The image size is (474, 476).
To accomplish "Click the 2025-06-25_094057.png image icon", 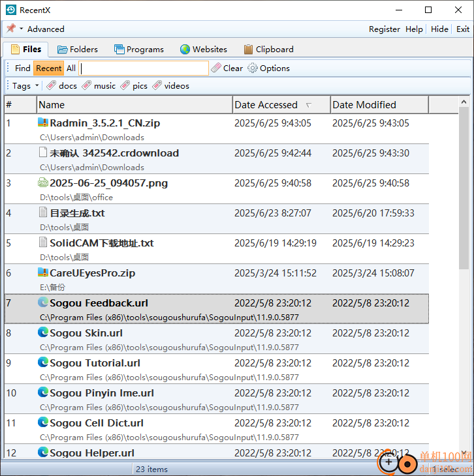I will [x=43, y=183].
